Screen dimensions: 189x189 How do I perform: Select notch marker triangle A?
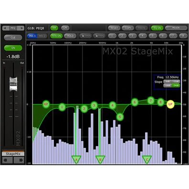(76, 159)
